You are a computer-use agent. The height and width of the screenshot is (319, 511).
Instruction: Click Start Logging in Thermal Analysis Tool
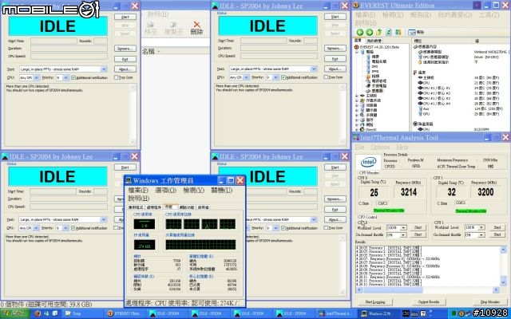374,301
